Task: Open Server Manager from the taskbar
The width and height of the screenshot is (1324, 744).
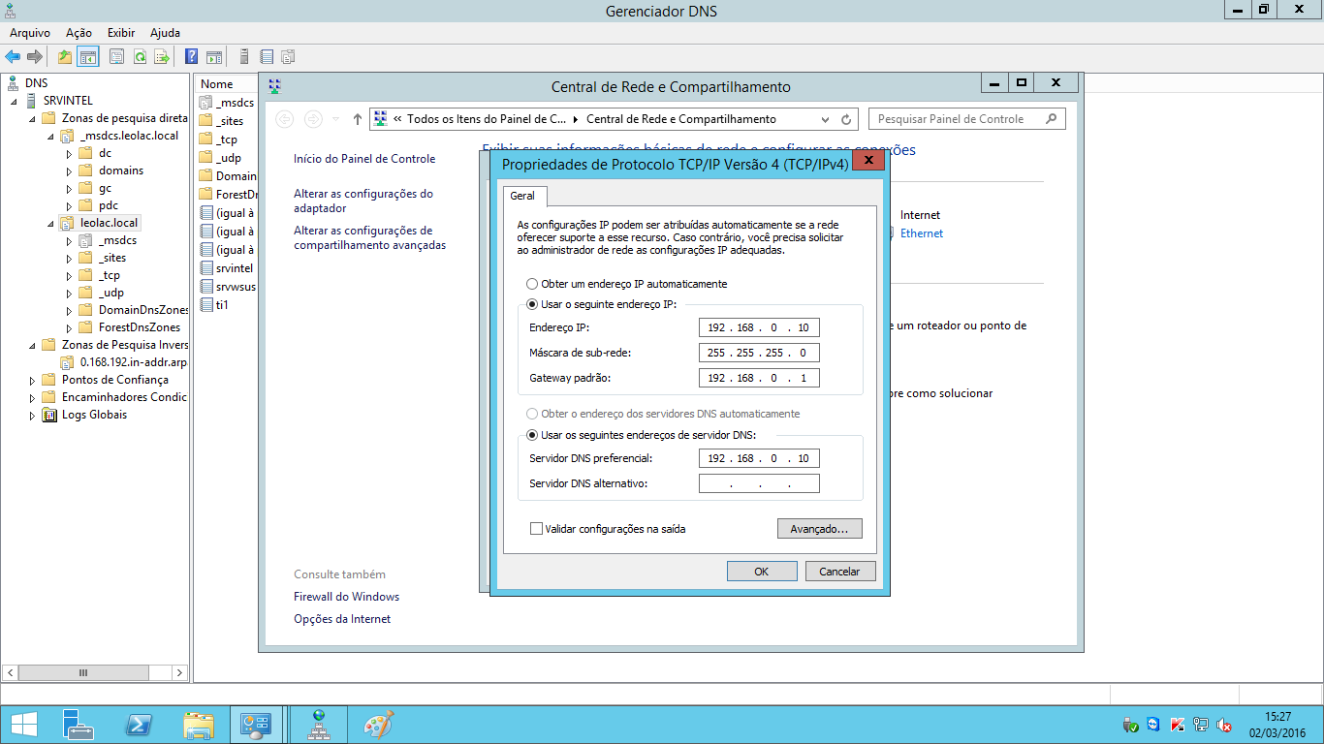Action: click(x=79, y=725)
